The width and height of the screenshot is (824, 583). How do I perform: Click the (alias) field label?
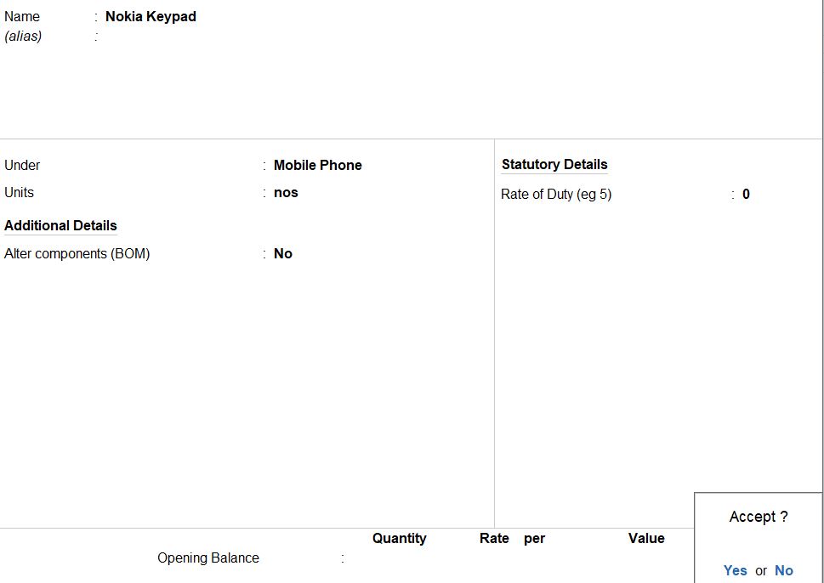23,37
